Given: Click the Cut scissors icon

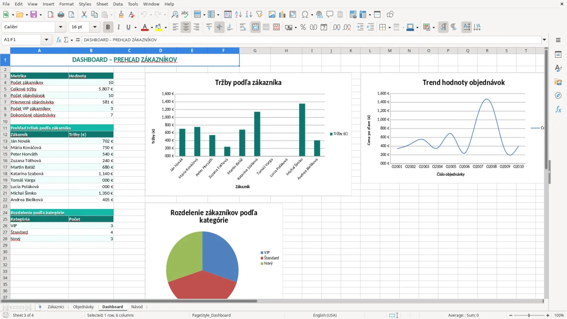Looking at the screenshot, I should [84, 15].
